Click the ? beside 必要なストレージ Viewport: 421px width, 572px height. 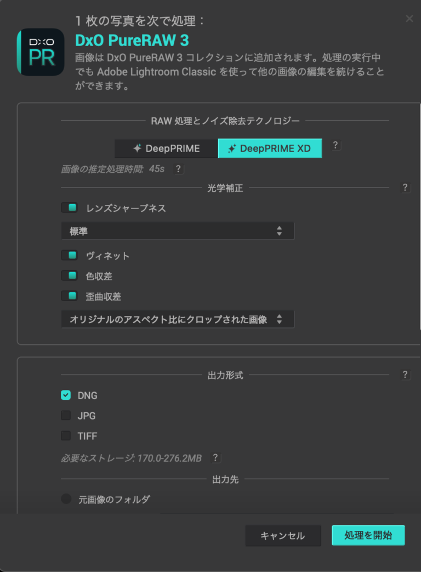216,458
